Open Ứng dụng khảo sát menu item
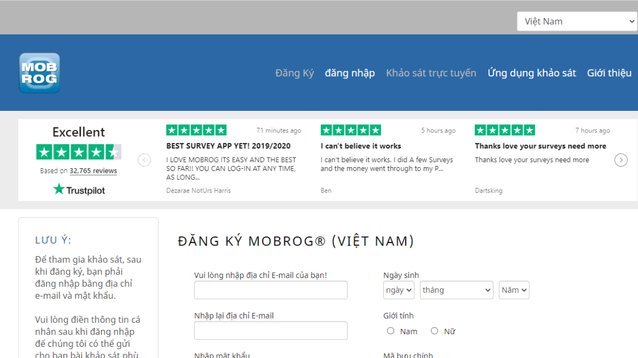This screenshot has width=638, height=358. pos(532,73)
